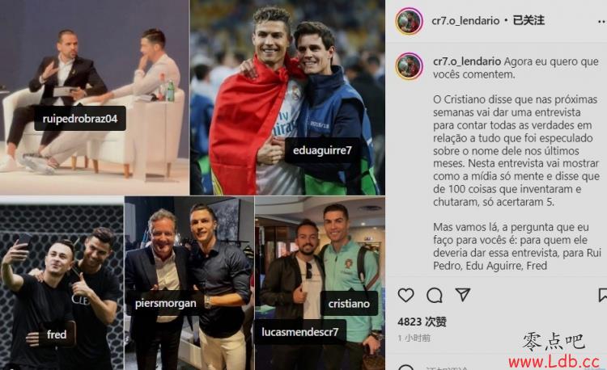Image resolution: width=607 pixels, height=370 pixels.
Task: Click the emoji icon in comment box
Action: coord(405,368)
